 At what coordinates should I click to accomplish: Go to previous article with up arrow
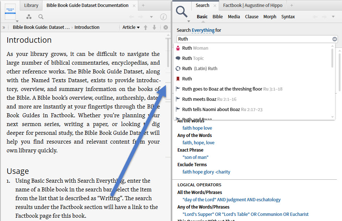coord(146,27)
